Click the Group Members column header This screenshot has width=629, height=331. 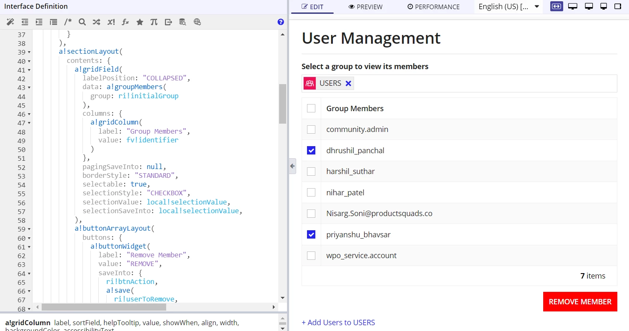[x=355, y=108]
